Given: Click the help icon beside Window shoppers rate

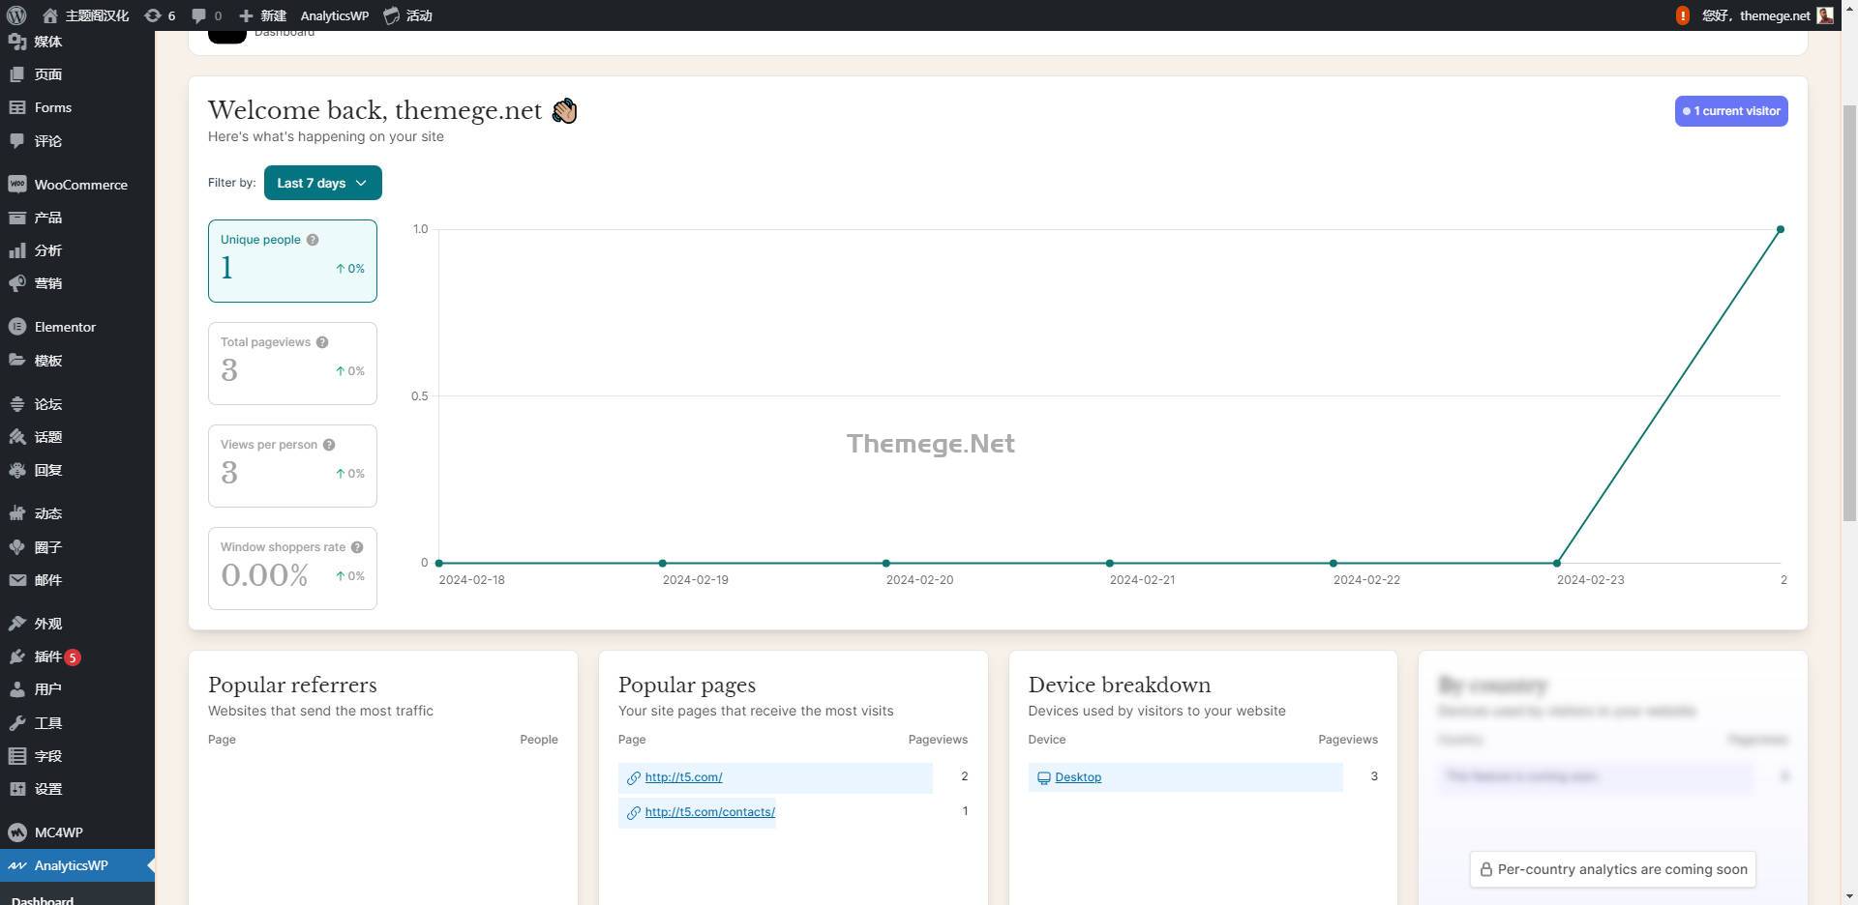Looking at the screenshot, I should pyautogui.click(x=357, y=547).
